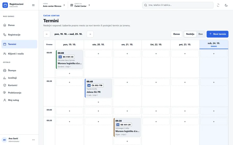The width and height of the screenshot is (233, 145).
Task: Click the bar chart icon beside Izveštaji
Action: point(5,78)
